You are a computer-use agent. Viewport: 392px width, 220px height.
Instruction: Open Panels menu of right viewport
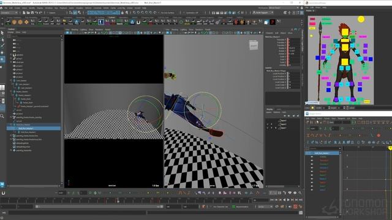208,30
